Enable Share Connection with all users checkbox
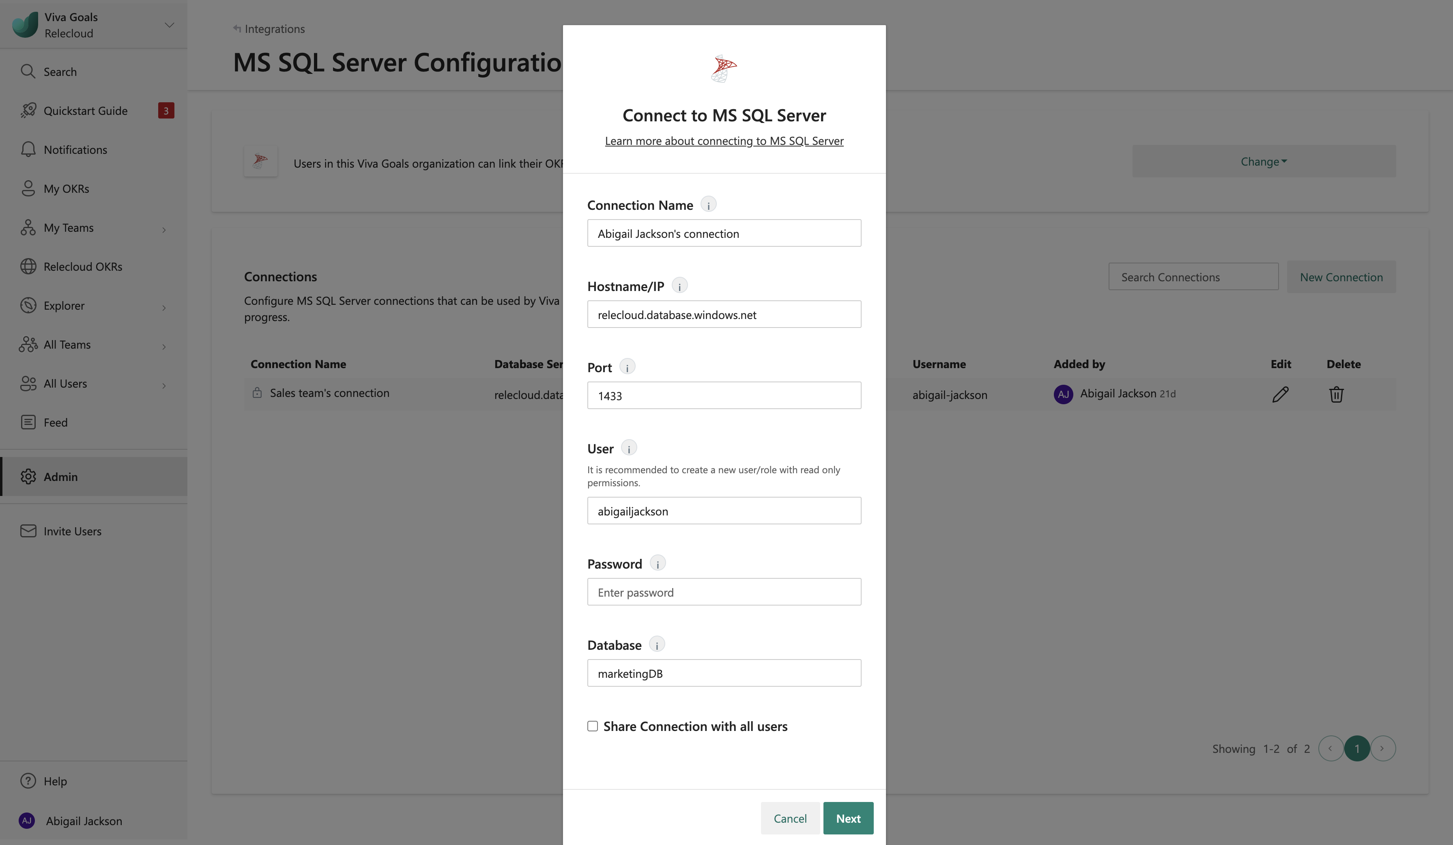Screen dimensions: 1453x845 593,726
